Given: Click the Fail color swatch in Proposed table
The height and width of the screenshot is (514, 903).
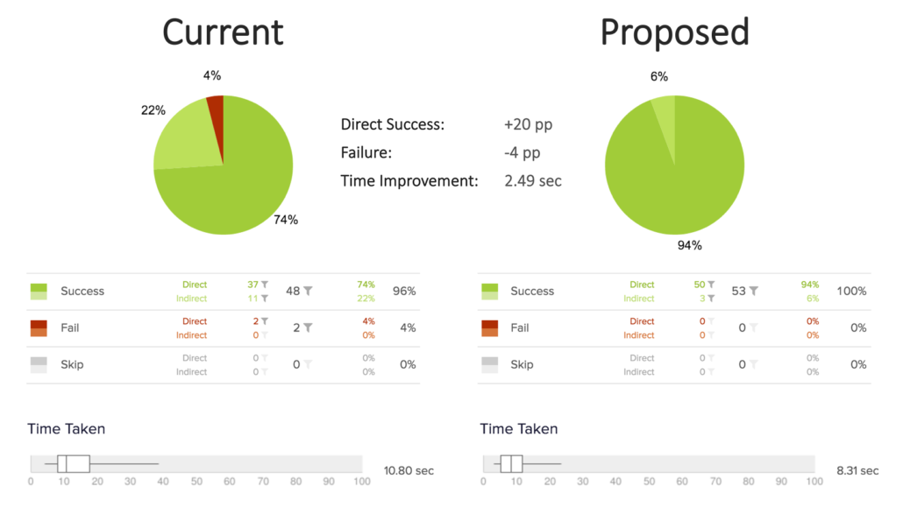Looking at the screenshot, I should (489, 328).
